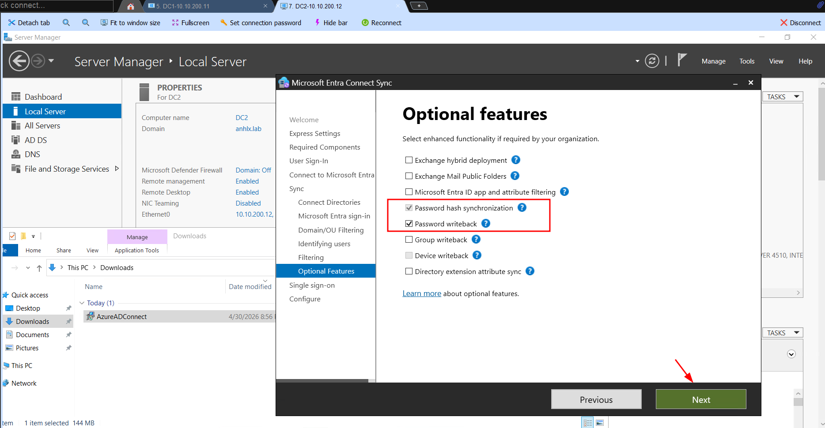This screenshot has height=428, width=825.
Task: Open the lower TASKS dropdown
Action: pyautogui.click(x=783, y=333)
